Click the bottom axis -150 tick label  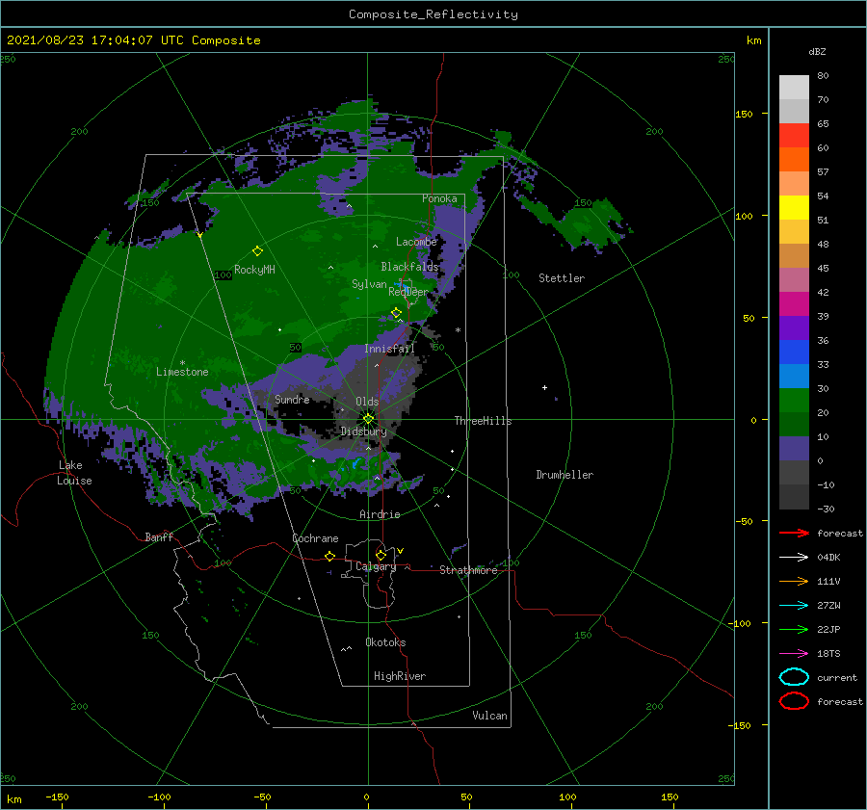(x=57, y=797)
